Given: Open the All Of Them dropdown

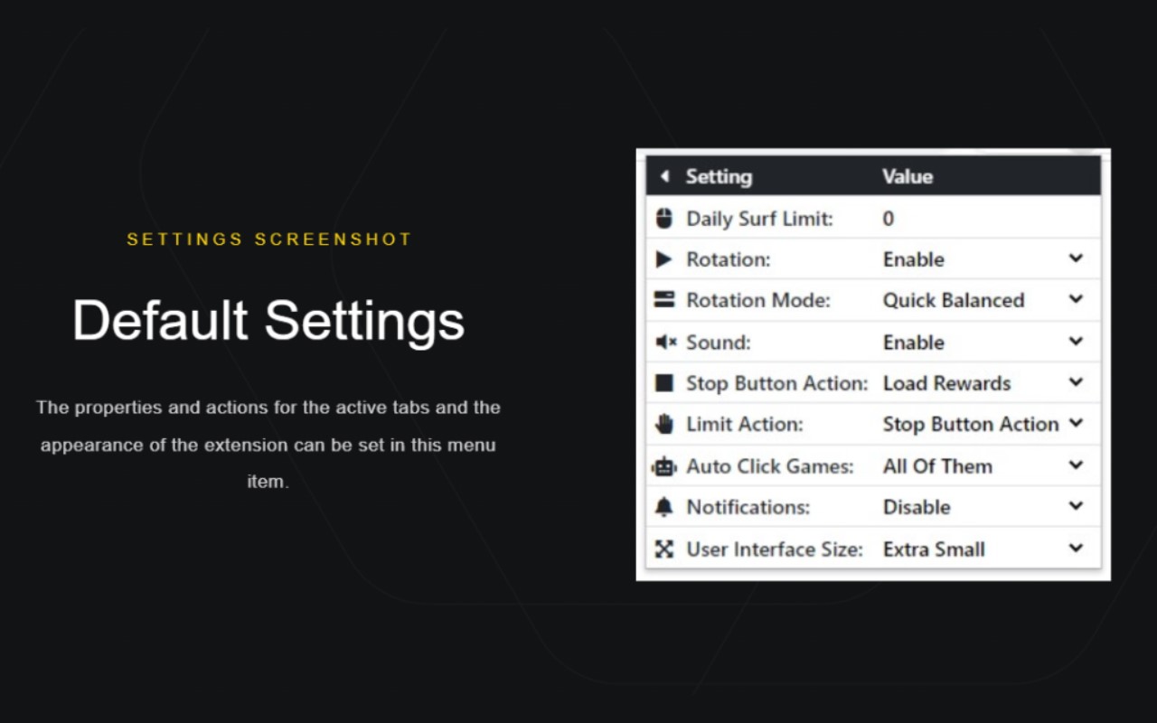Looking at the screenshot, I should tap(983, 466).
